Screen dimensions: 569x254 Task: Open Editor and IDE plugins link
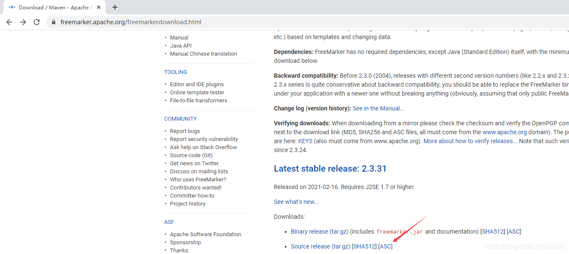[x=197, y=84]
